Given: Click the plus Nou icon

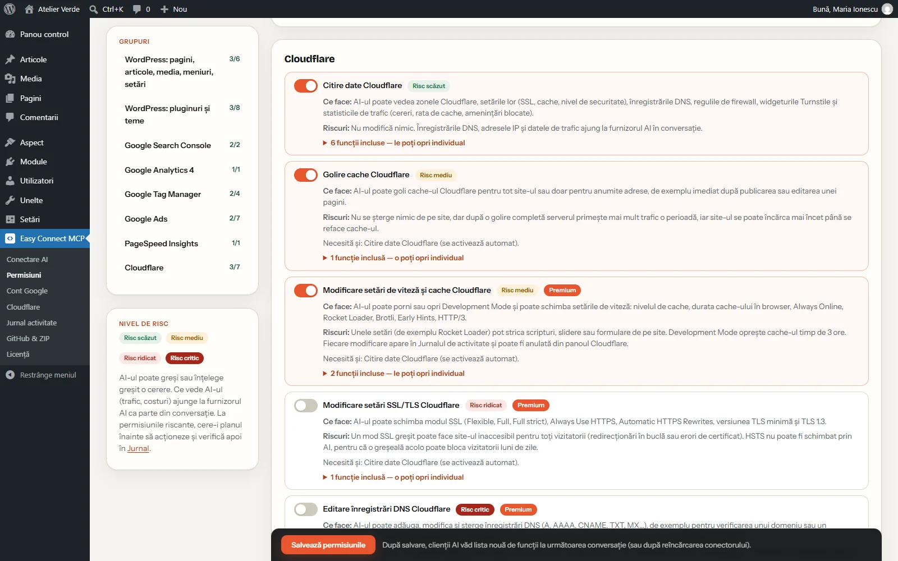Looking at the screenshot, I should (x=164, y=9).
